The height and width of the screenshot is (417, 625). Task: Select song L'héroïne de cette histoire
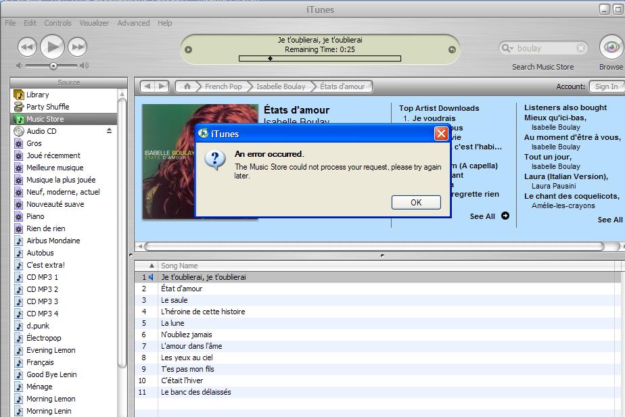(x=377, y=312)
